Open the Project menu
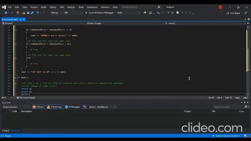Screen dimensions: 251x141 point(34,7)
